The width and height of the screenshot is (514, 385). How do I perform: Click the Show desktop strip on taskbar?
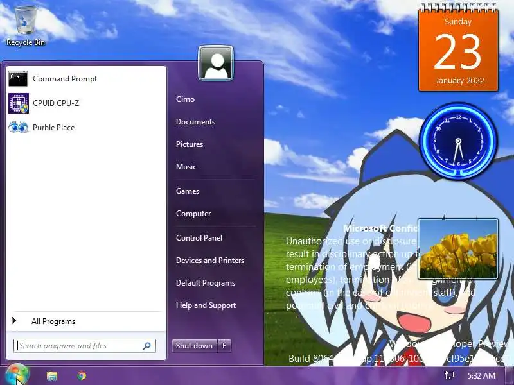point(510,375)
